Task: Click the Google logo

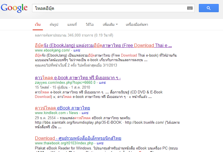Action: (x=14, y=8)
